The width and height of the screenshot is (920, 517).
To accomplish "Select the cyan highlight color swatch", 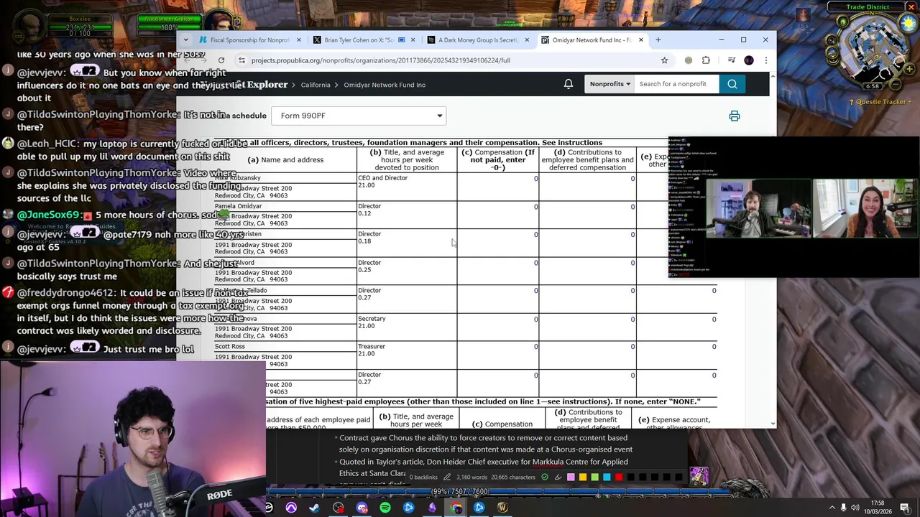I will click(x=607, y=477).
